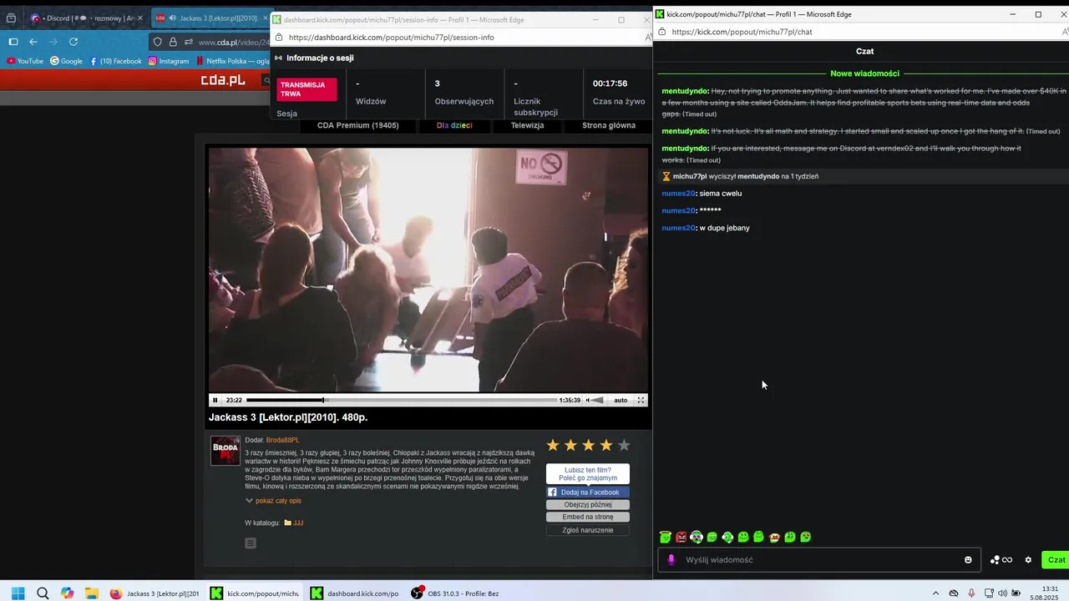This screenshot has height=601, width=1069.
Task: Rate the film with the third star
Action: [x=589, y=445]
